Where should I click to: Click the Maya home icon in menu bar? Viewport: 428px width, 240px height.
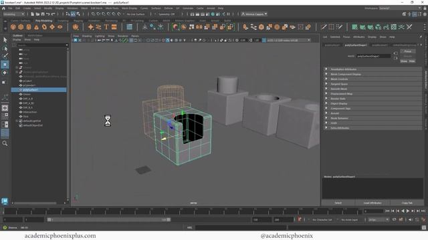(x=3, y=9)
